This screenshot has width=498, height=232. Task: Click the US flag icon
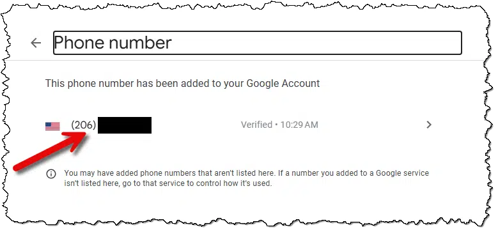point(52,127)
